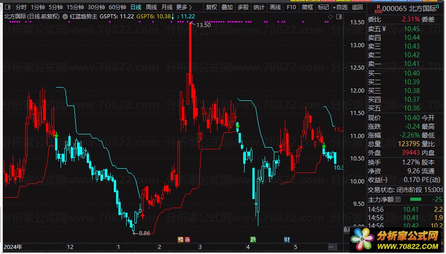Toggle the left sidebar panel icon

[x=8, y=7]
